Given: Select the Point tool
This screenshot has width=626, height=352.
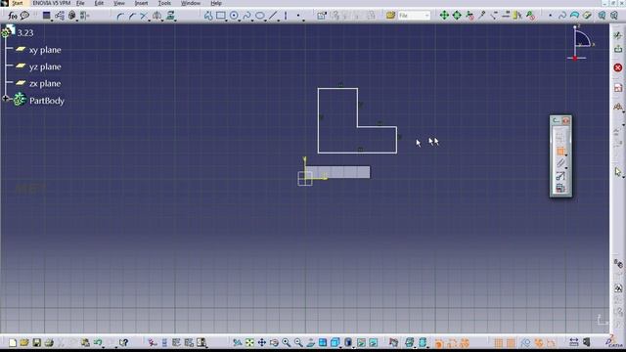Looking at the screenshot, I should 298,16.
